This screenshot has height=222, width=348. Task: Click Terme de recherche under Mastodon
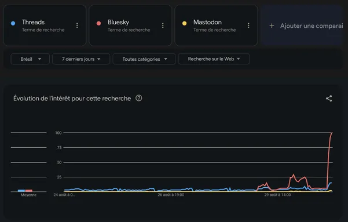pos(215,30)
